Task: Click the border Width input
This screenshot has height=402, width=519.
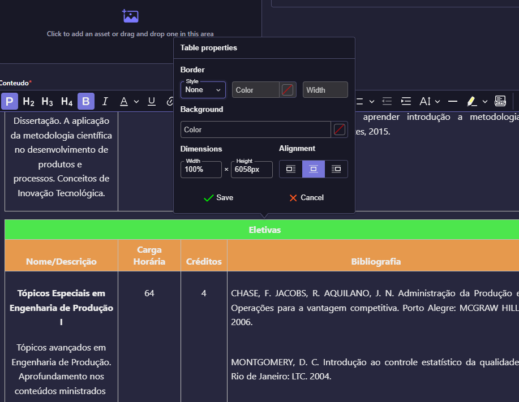Action: point(325,90)
